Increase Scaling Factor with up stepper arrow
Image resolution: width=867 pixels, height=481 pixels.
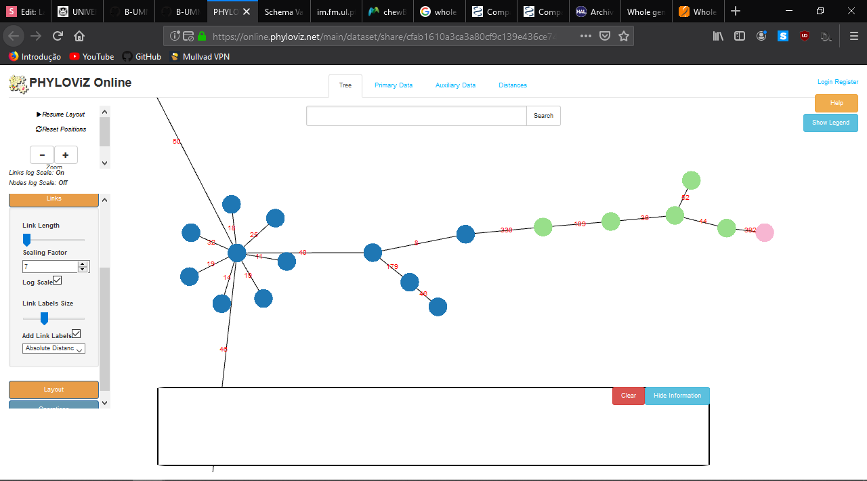tap(83, 264)
